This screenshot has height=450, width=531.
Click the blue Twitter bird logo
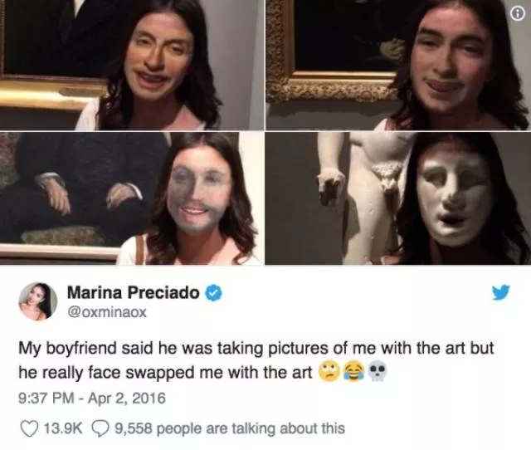(x=501, y=292)
